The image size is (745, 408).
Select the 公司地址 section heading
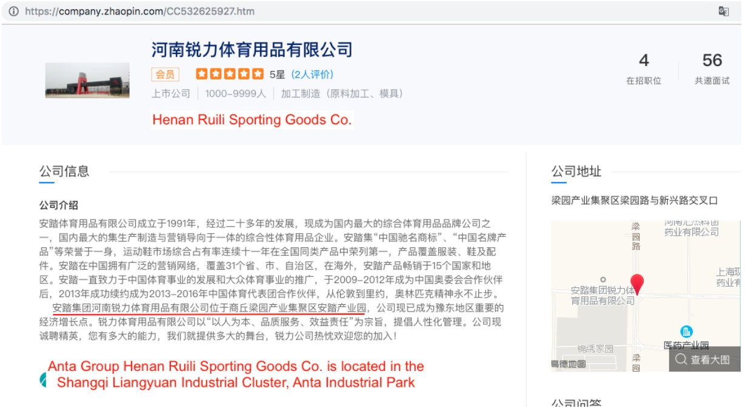click(576, 172)
